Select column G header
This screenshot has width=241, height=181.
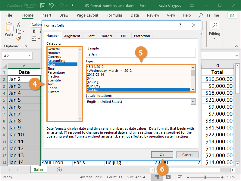(218, 66)
